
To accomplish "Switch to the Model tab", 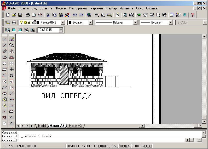I will 42,126.
